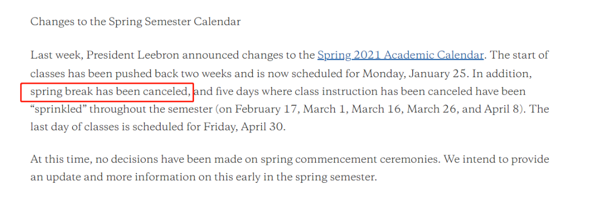This screenshot has height=202, width=592.
Task: Open the Spring 2021 Academic Calendar link
Action: (401, 55)
